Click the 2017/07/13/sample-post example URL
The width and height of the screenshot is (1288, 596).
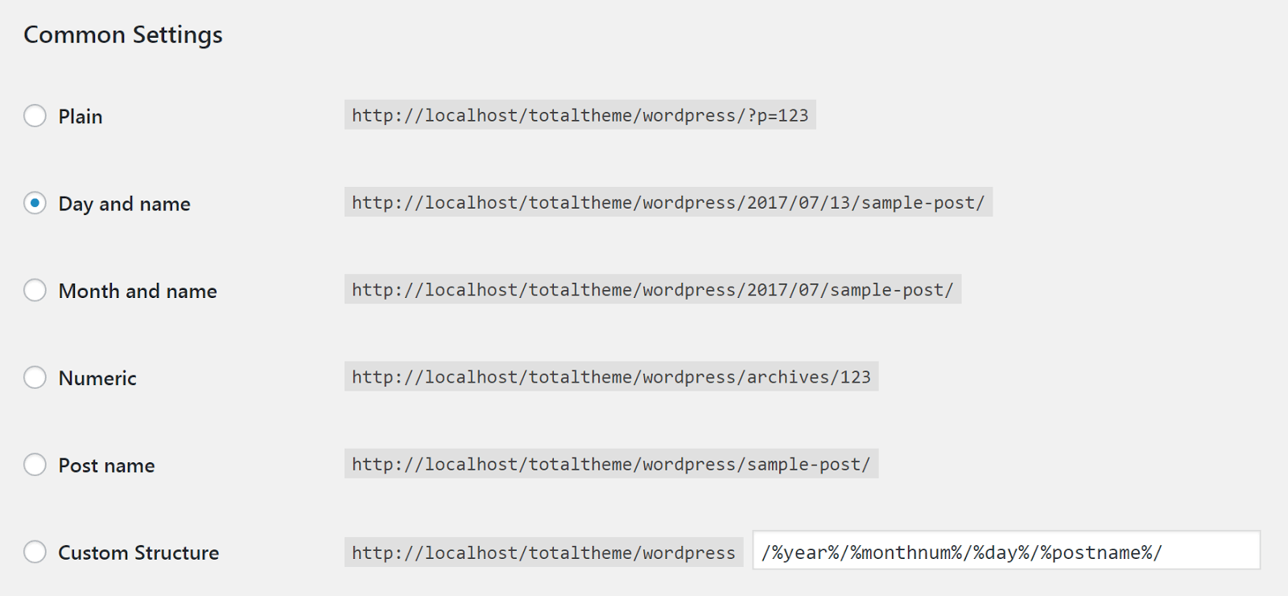668,202
